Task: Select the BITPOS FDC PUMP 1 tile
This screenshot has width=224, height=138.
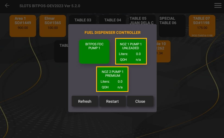Action: coord(94,52)
